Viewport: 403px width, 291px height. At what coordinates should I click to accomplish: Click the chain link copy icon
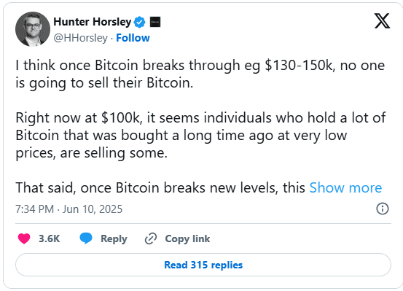(x=151, y=238)
